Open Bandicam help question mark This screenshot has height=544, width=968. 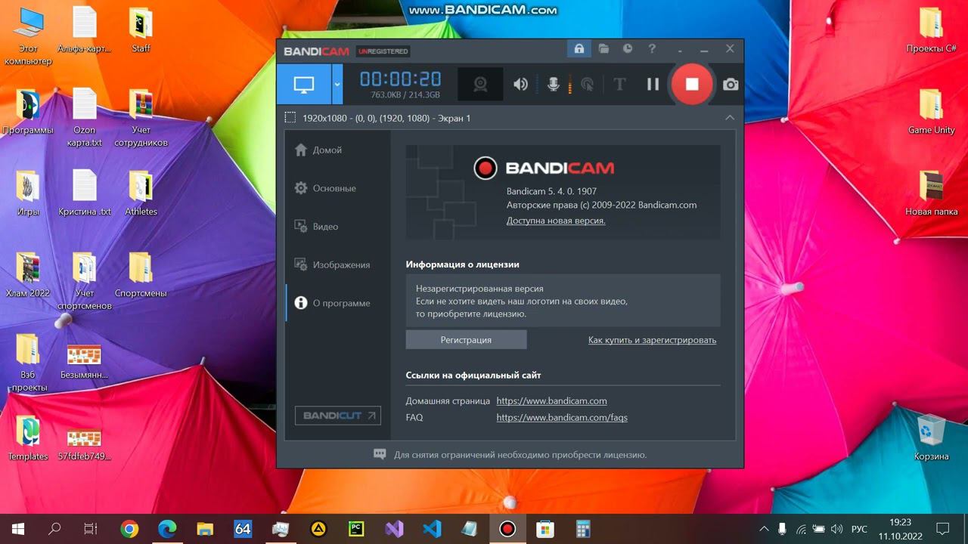coord(652,49)
